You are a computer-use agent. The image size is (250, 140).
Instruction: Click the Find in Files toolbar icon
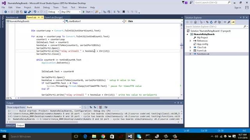coord(96,12)
